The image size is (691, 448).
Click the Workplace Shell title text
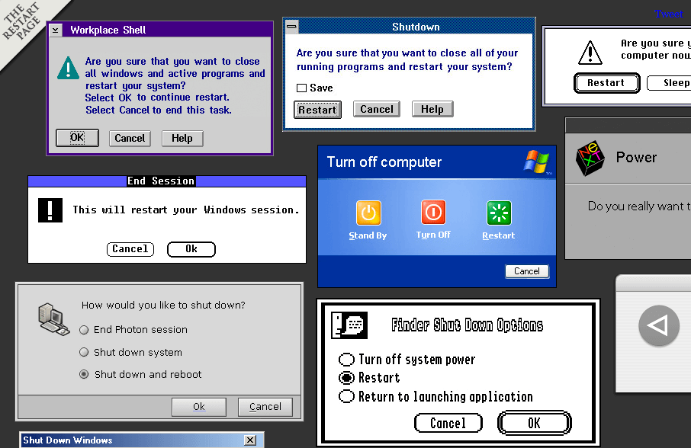coord(108,30)
